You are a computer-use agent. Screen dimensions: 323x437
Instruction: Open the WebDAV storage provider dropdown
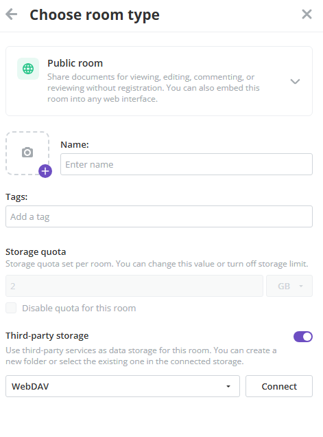pyautogui.click(x=123, y=386)
